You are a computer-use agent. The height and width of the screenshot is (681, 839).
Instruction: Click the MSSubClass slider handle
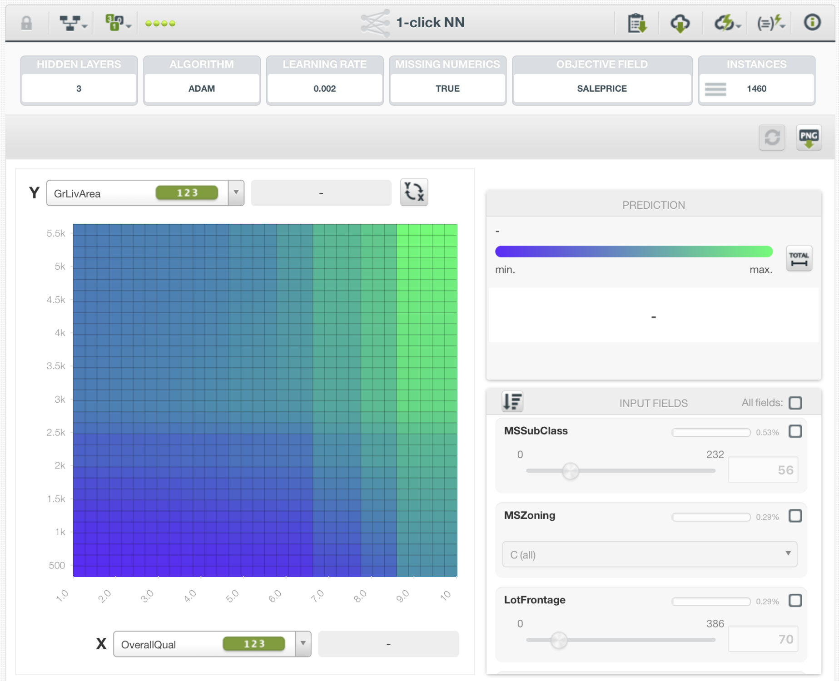coord(571,471)
